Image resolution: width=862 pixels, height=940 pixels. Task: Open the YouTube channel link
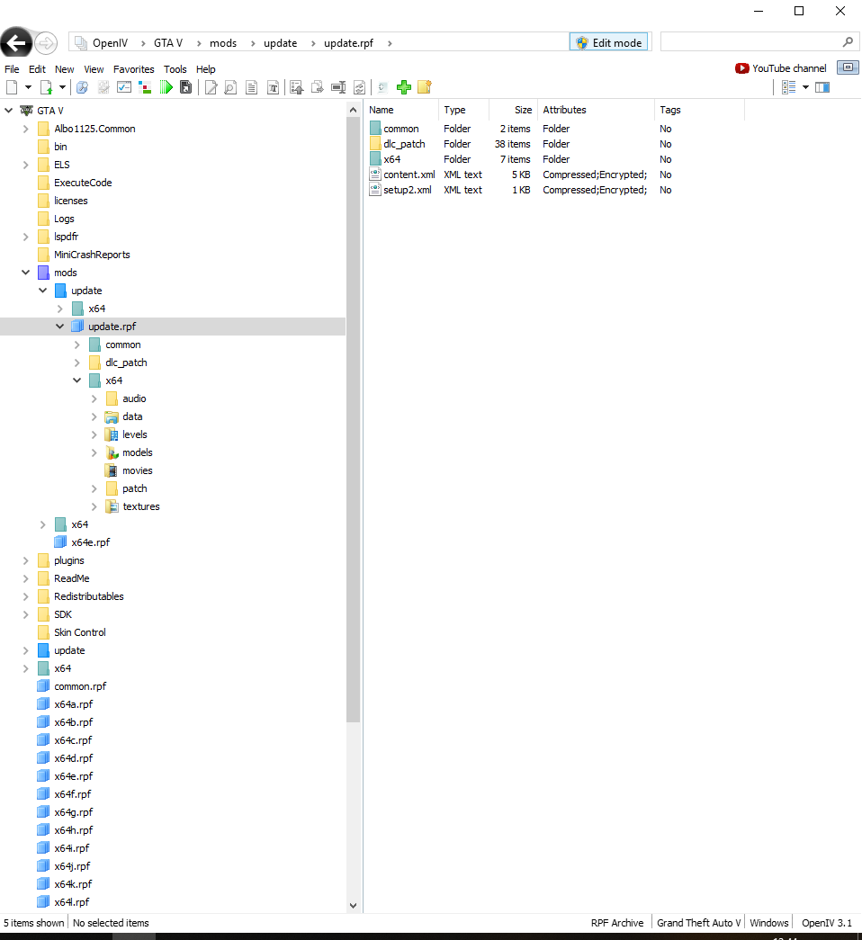click(x=781, y=67)
